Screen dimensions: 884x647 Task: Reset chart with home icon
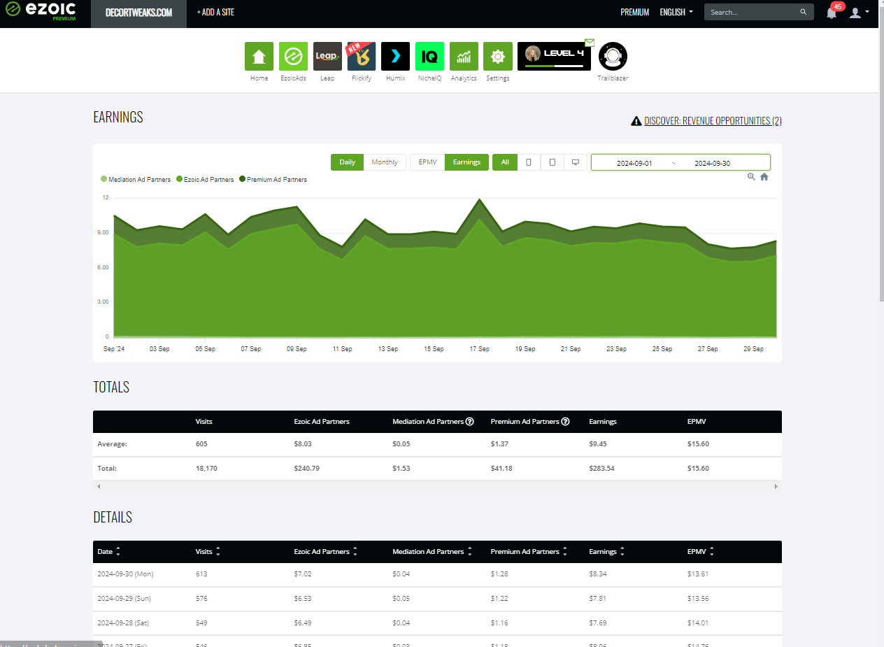pos(764,177)
